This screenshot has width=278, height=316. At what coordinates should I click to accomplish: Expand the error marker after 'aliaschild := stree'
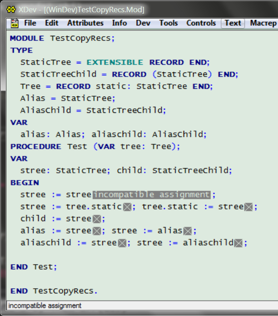(x=122, y=243)
